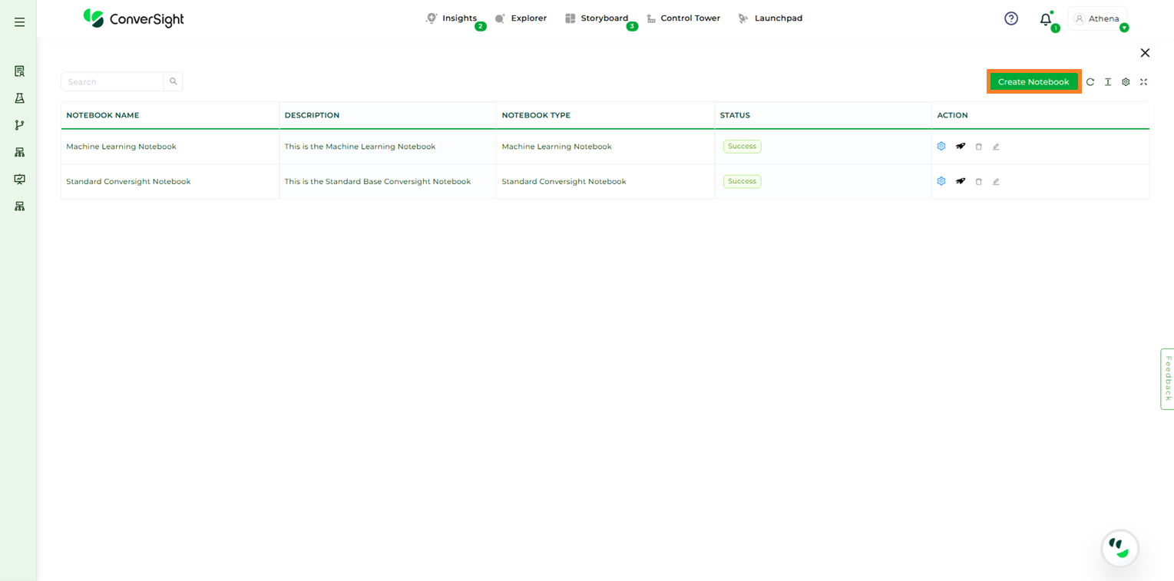The width and height of the screenshot is (1174, 581).
Task: Open the Feedback side tab
Action: point(1167,378)
